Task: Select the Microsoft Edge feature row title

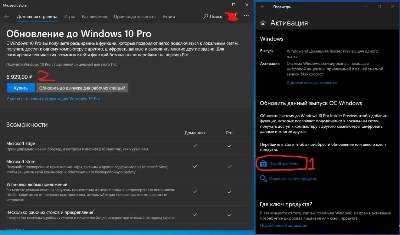Action: click(x=21, y=143)
